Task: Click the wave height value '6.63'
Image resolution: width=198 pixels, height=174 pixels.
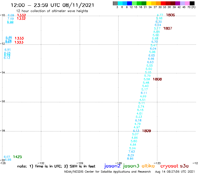Action: click(x=150, y=62)
